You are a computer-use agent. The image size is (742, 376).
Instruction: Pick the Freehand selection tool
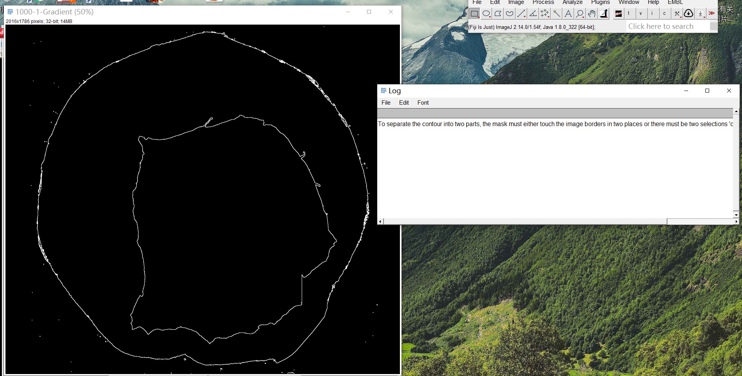click(510, 14)
